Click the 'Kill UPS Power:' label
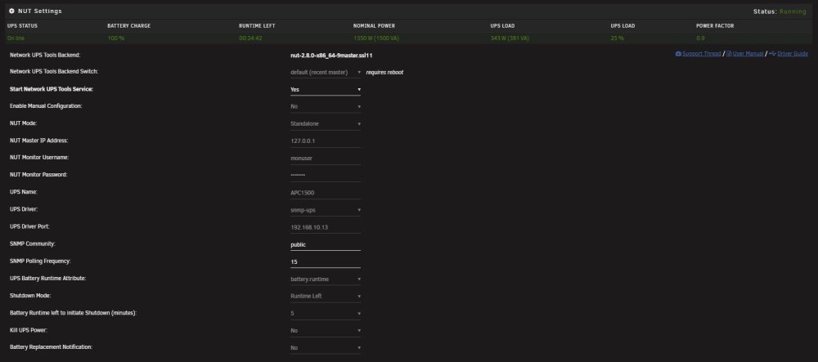The width and height of the screenshot is (818, 362). click(29, 330)
